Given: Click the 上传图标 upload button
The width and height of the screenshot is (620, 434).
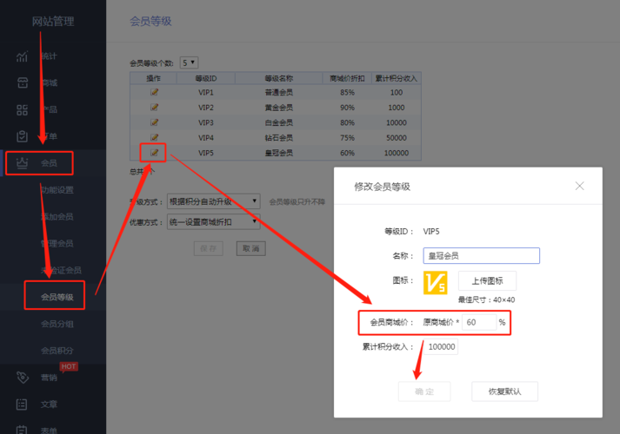Looking at the screenshot, I should (x=487, y=281).
